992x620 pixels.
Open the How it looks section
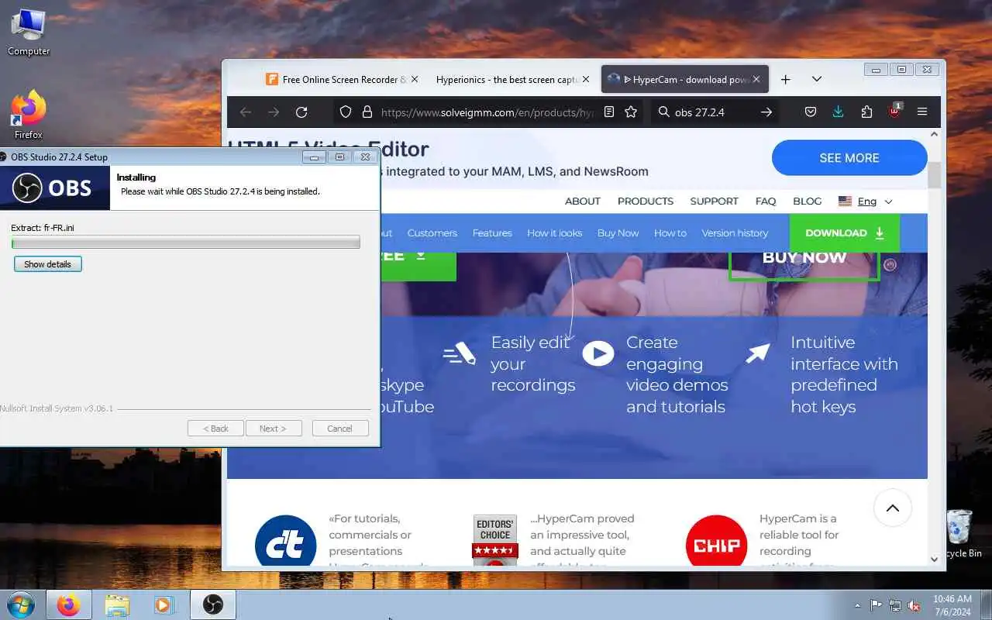point(554,232)
